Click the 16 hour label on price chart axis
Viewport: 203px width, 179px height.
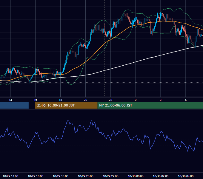[x=36, y=100]
